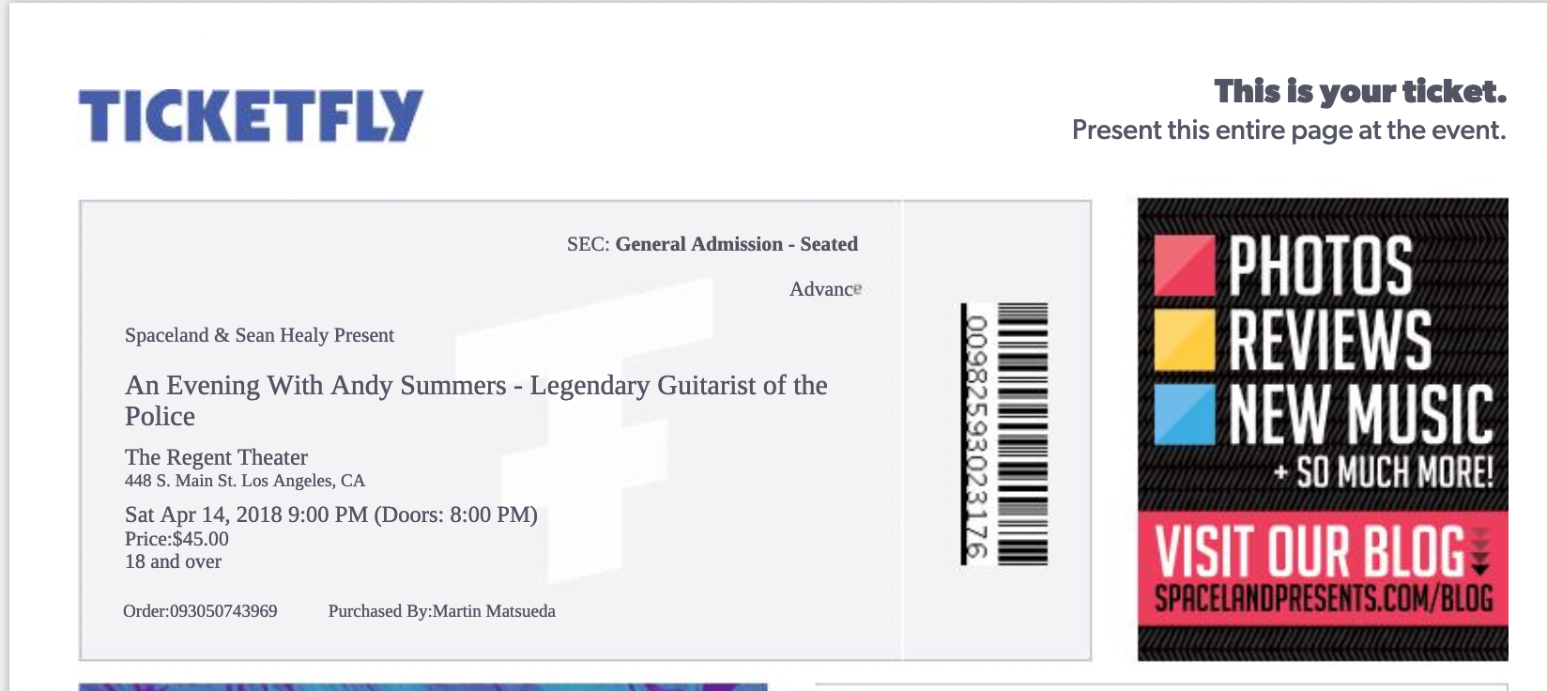The height and width of the screenshot is (691, 1547).
Task: Click the venue address 448 S. Main St.
Action: [x=245, y=481]
